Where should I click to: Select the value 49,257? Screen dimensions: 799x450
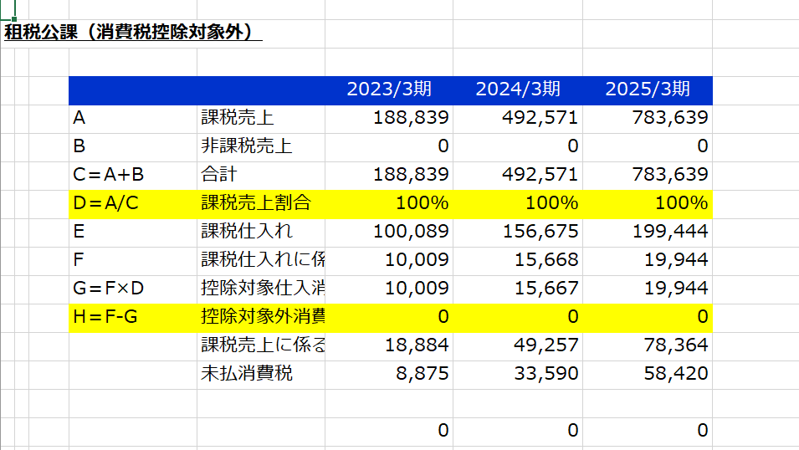518,345
